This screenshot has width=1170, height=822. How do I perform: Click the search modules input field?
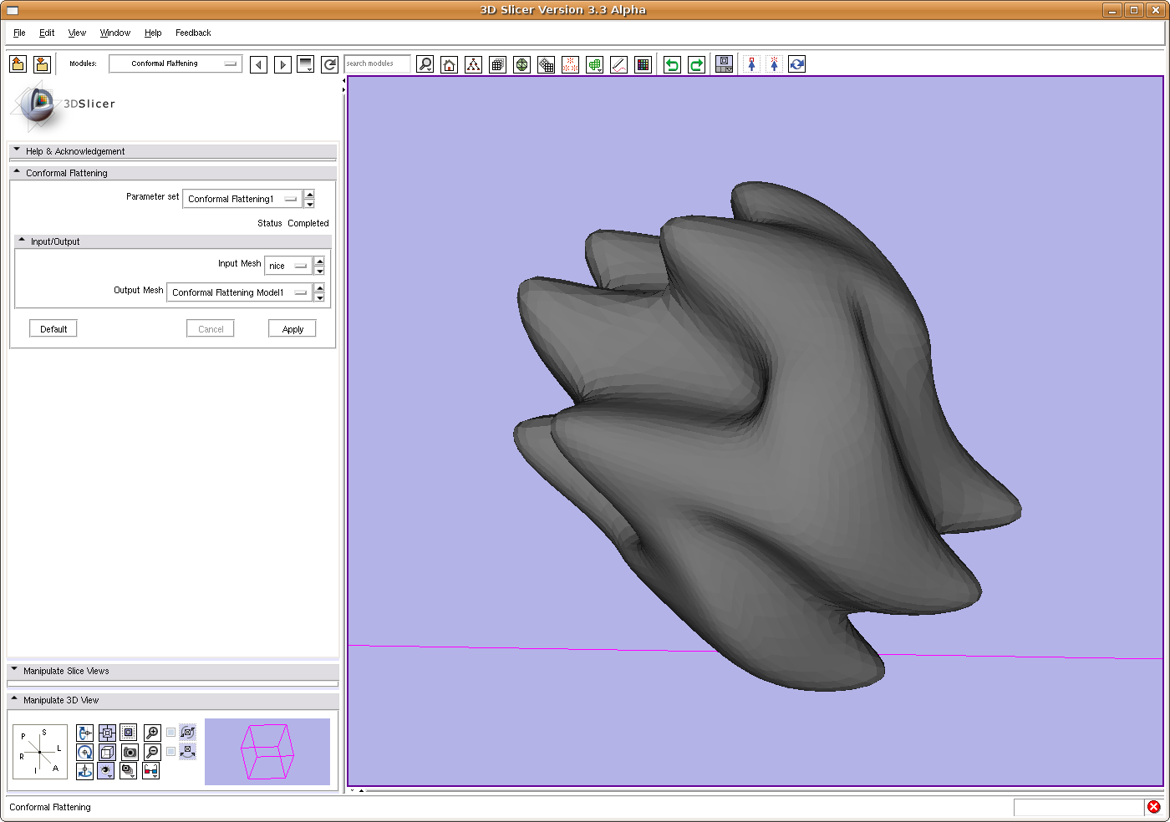377,63
